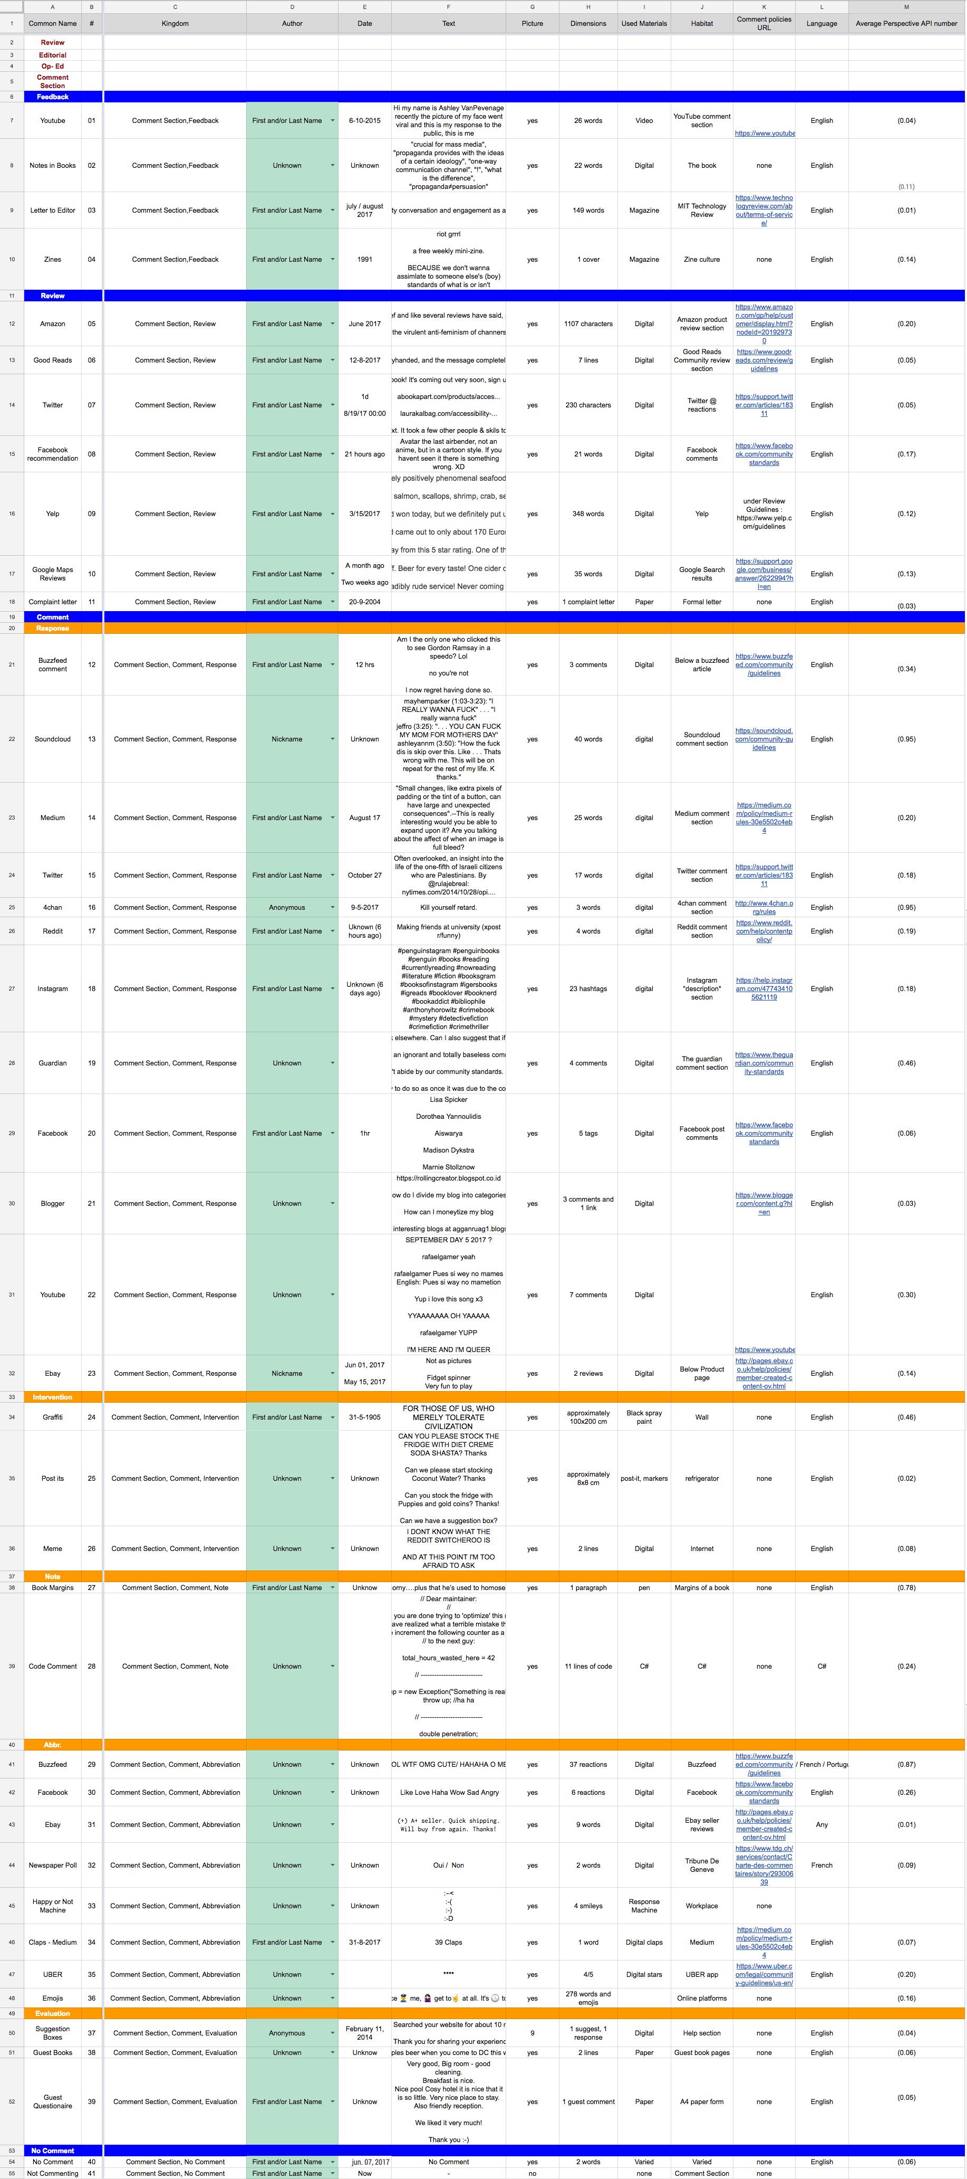Click 'Average Perspective API number' header cell
This screenshot has width=967, height=2179.
tap(906, 24)
